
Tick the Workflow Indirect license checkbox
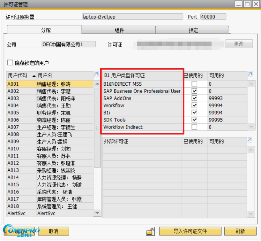[x=194, y=127]
